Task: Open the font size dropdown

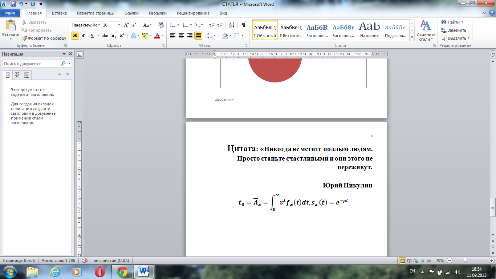Action: pos(119,25)
